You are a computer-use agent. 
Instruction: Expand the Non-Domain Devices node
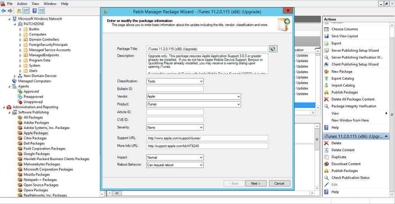point(15,76)
